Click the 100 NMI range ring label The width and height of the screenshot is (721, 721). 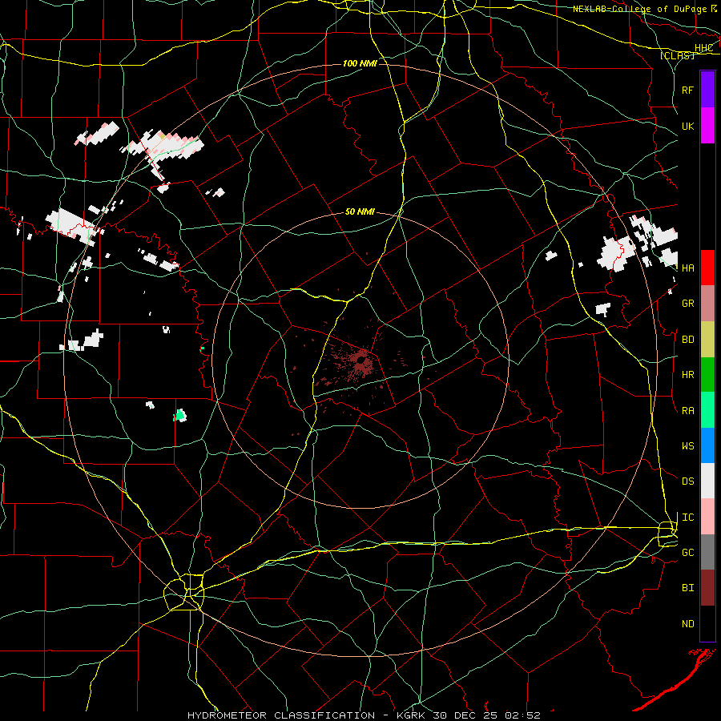point(360,63)
